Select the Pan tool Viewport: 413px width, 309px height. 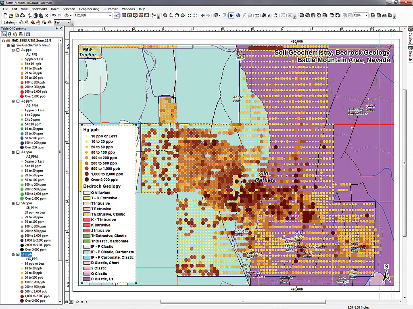177,16
